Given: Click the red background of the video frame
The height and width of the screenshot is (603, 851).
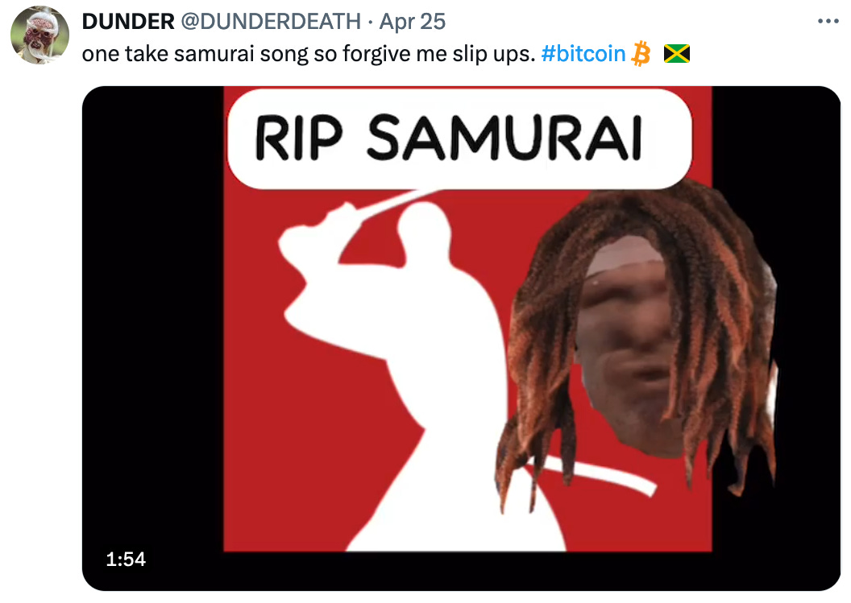Looking at the screenshot, I should click(282, 461).
